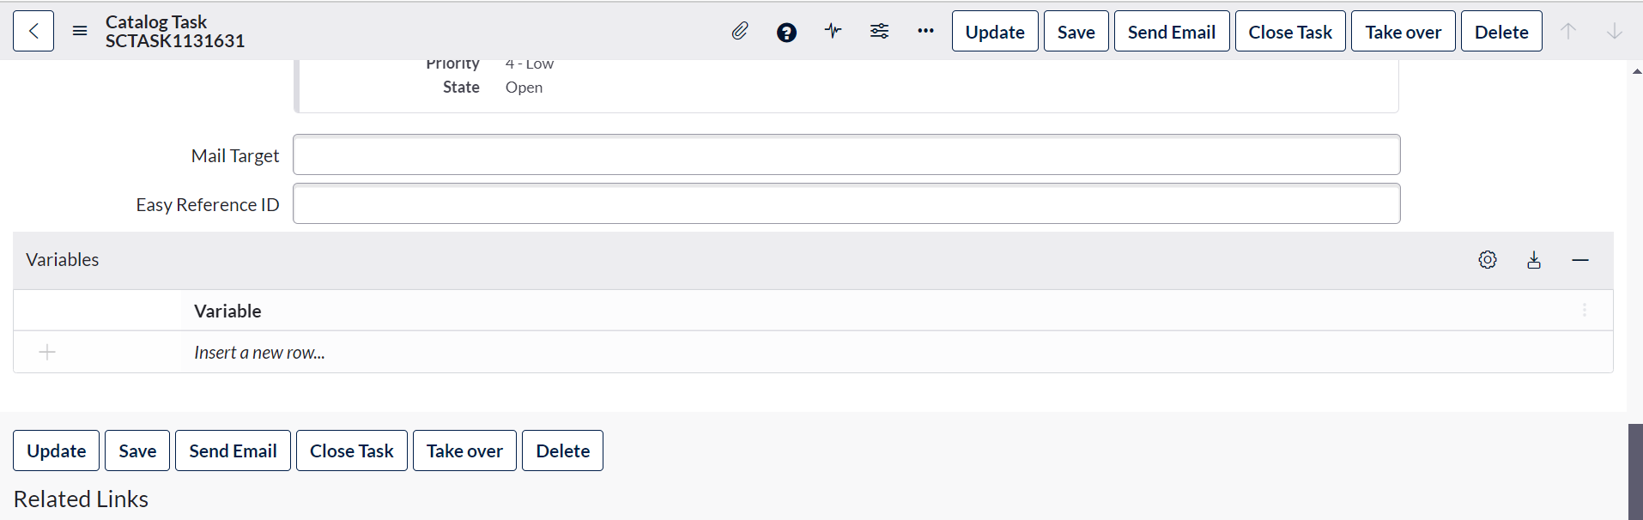Viewport: 1643px width, 520px height.
Task: Show the activity stream icon
Action: 832,31
